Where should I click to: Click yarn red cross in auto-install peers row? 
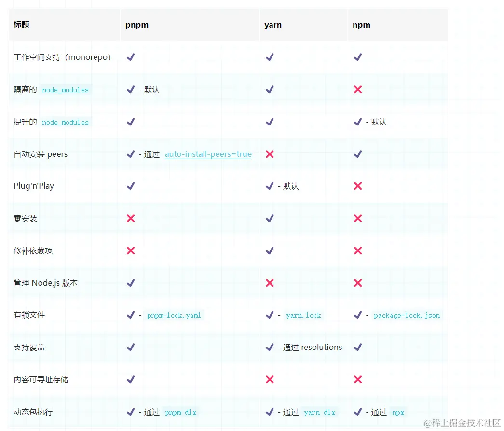pos(270,154)
